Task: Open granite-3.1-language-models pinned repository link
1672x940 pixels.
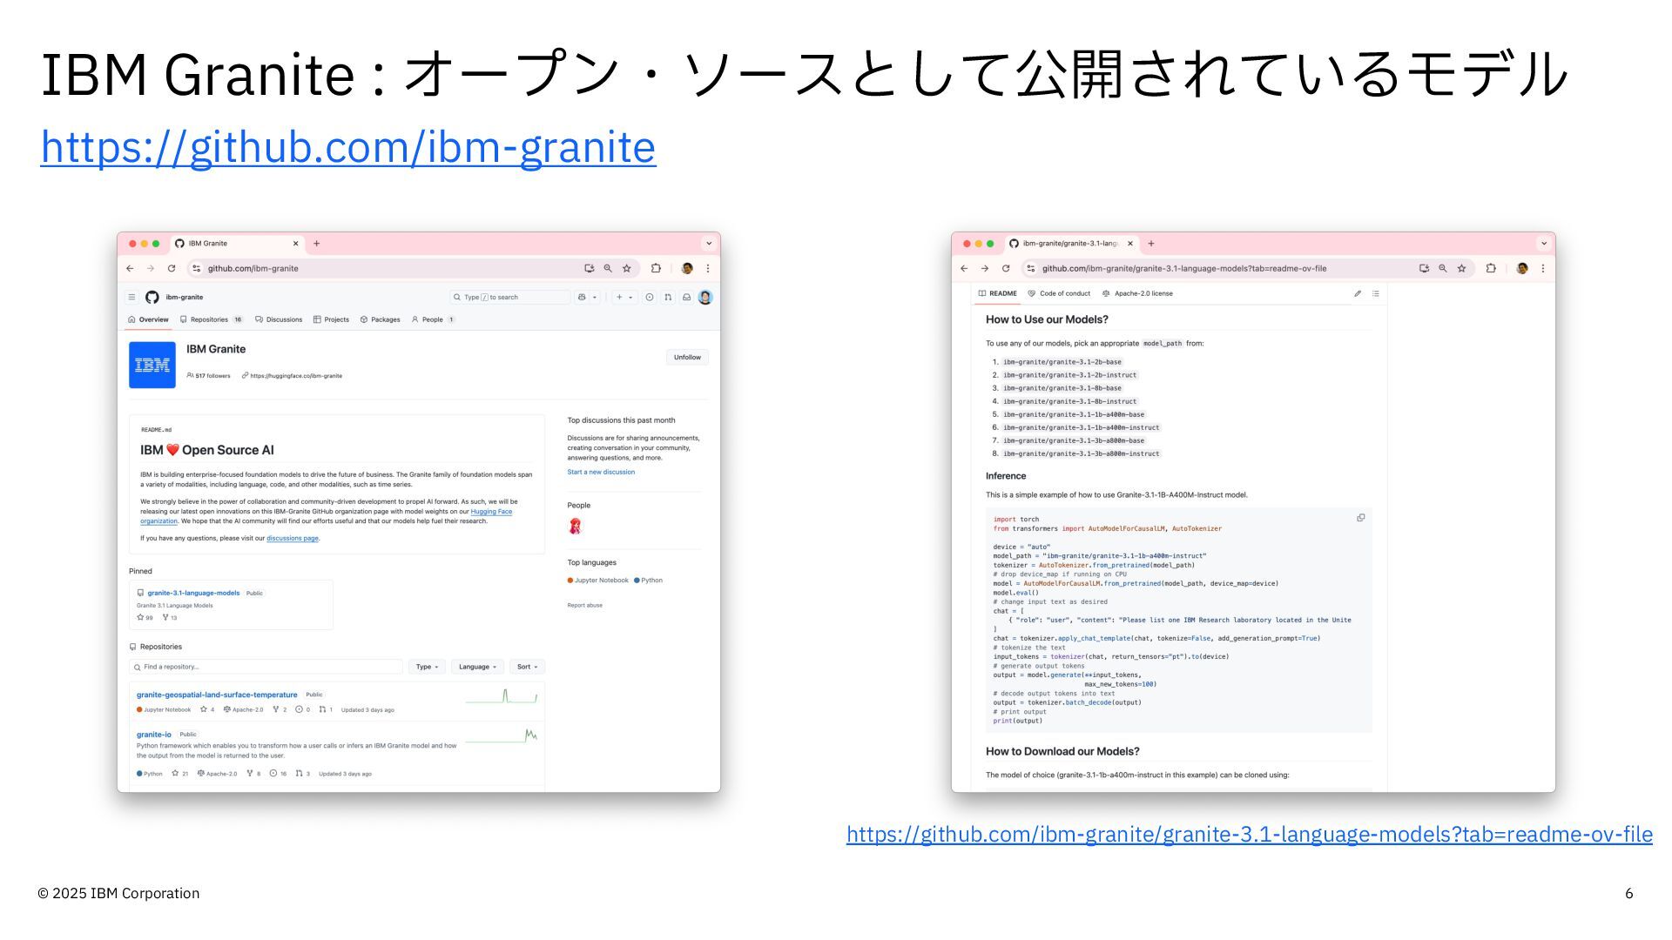Action: point(193,593)
